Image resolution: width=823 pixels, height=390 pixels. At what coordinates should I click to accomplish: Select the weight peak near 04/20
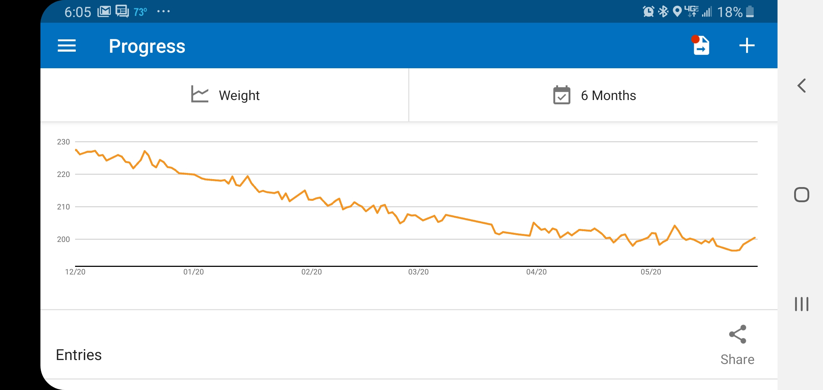click(x=534, y=222)
